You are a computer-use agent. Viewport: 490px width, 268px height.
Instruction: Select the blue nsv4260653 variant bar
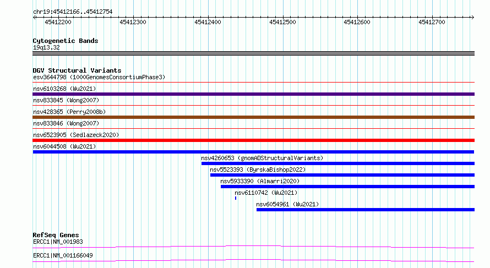point(338,163)
